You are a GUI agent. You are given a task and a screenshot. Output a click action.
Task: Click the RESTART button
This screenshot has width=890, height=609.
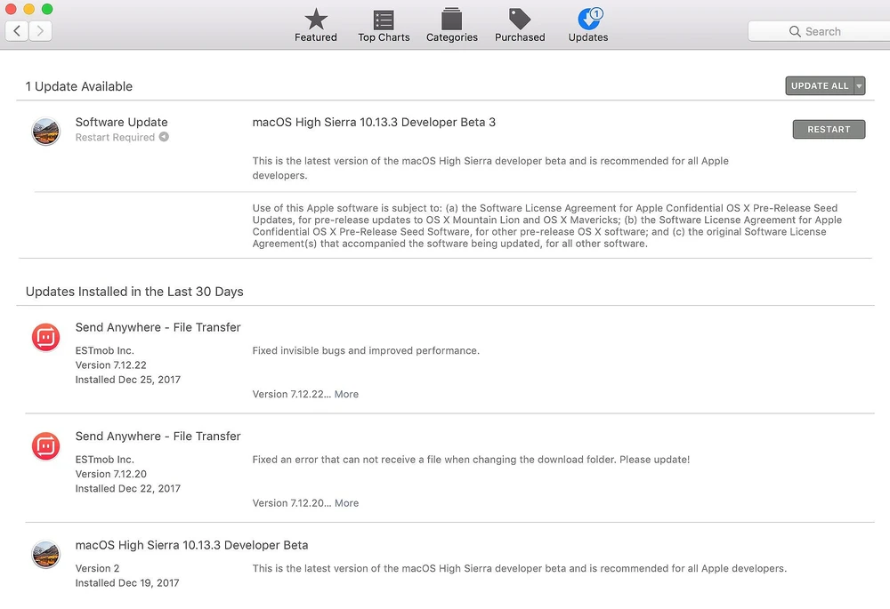coord(829,129)
